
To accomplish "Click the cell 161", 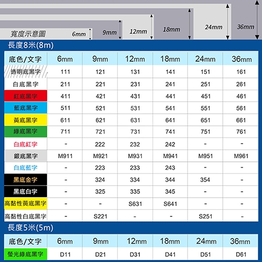I will pyautogui.click(x=241, y=72).
